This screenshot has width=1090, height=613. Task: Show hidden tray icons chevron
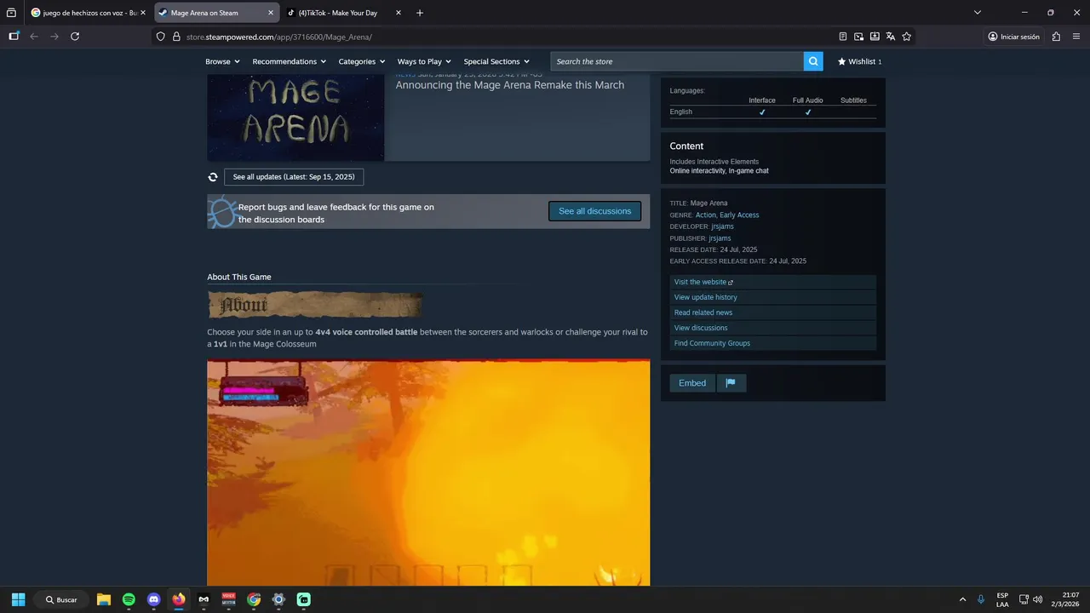coord(963,599)
